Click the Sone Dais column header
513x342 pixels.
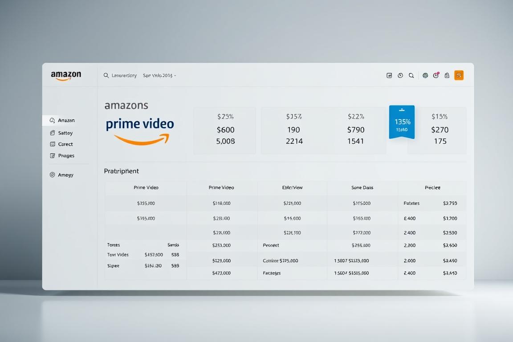(x=362, y=188)
